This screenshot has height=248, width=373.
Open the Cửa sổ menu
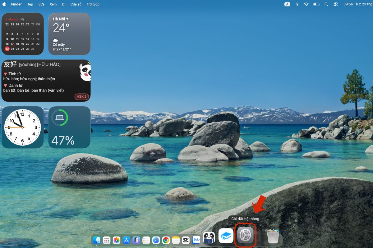pos(76,4)
